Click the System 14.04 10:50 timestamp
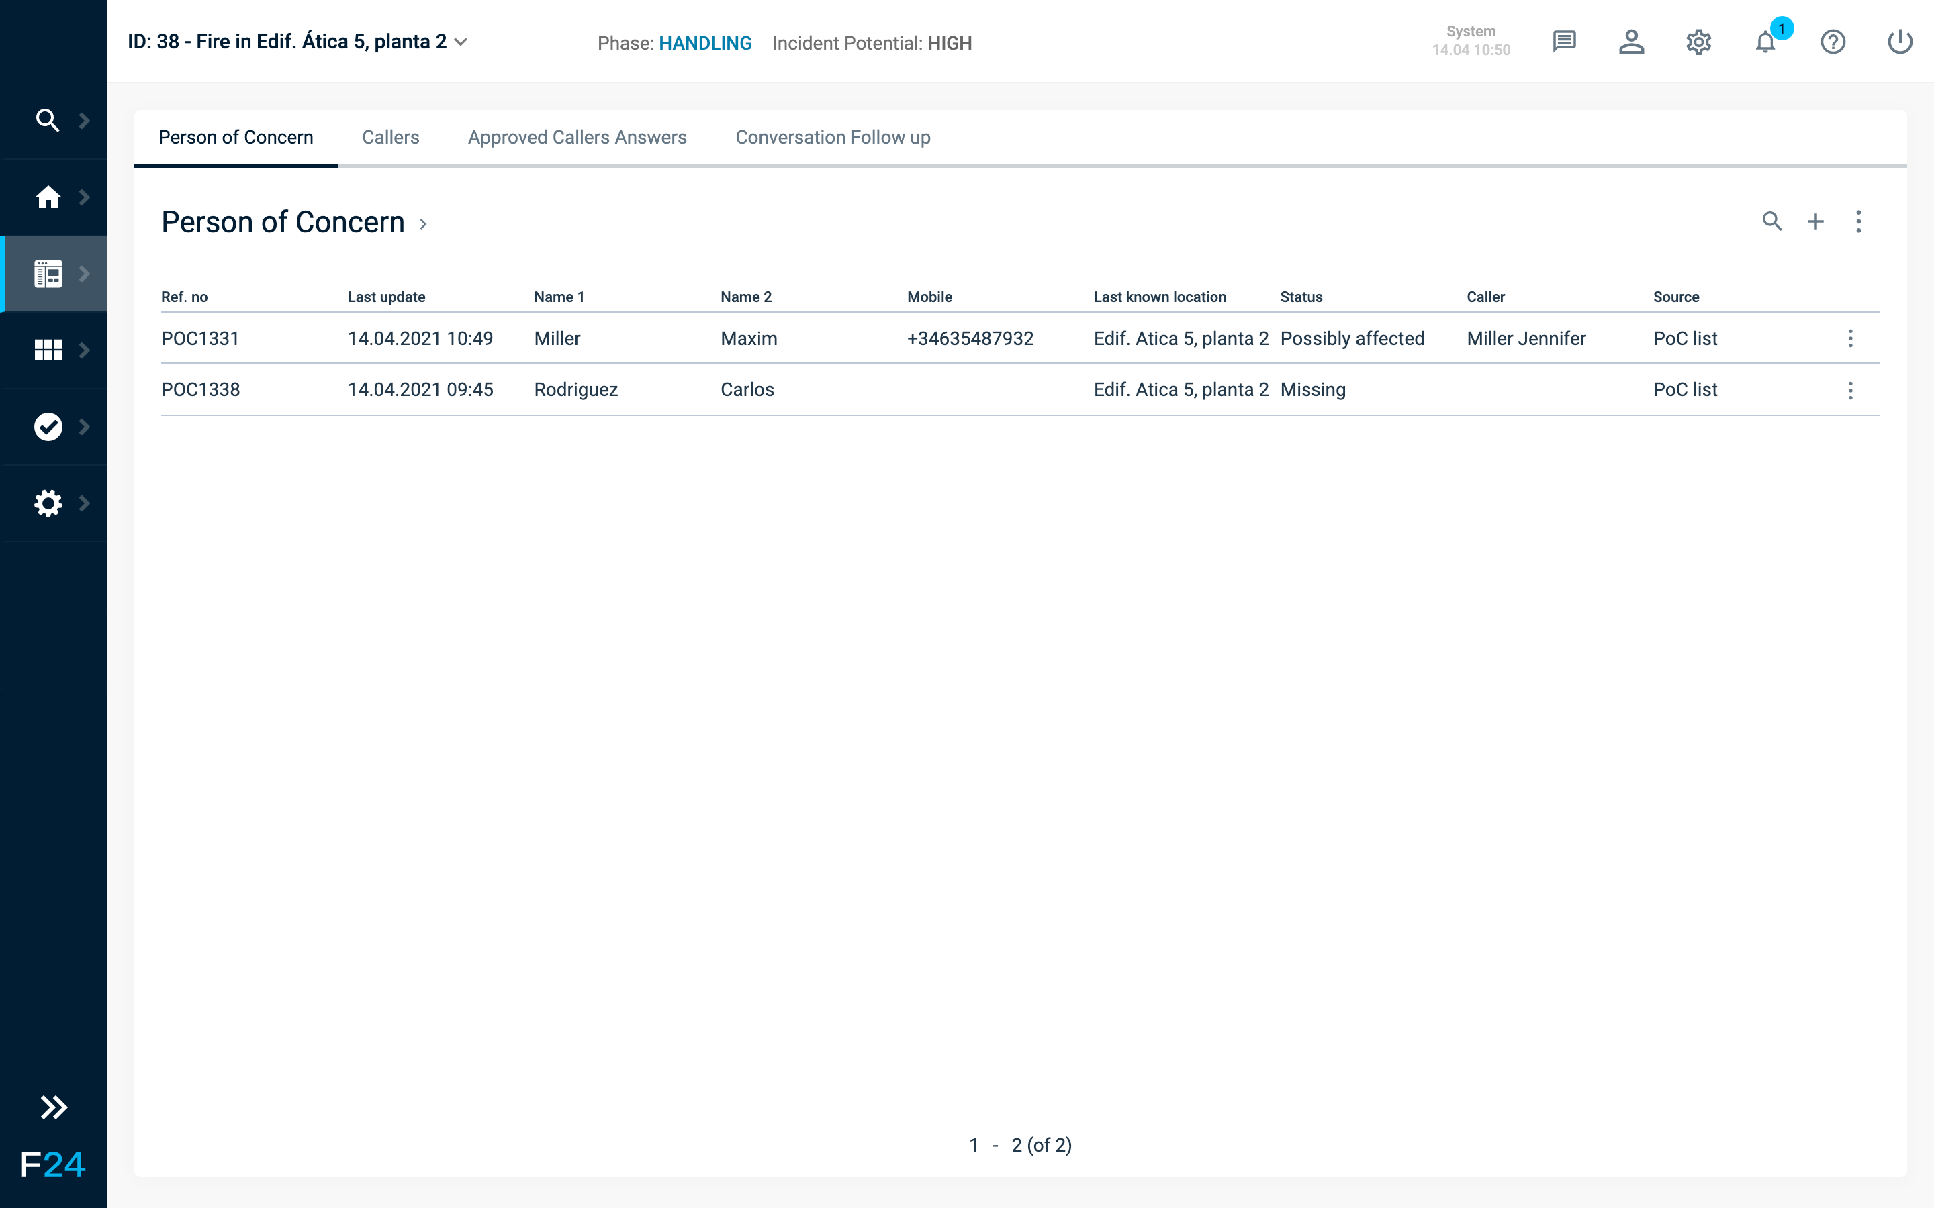Viewport: 1934px width, 1208px height. click(x=1471, y=41)
